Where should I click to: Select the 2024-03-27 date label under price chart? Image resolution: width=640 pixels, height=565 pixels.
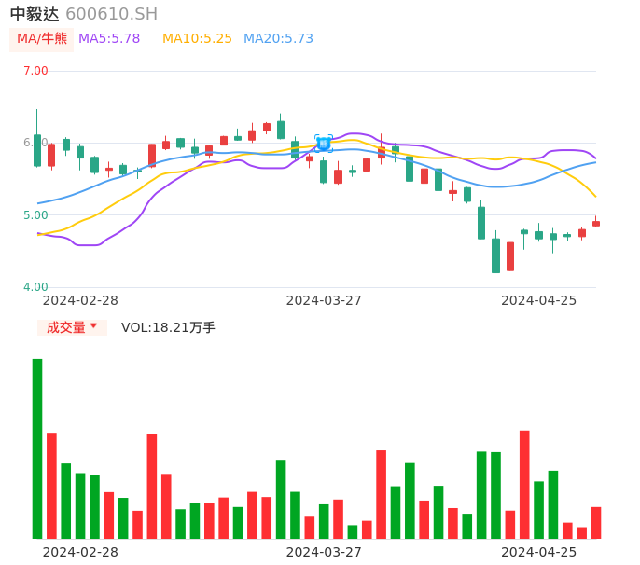324,300
